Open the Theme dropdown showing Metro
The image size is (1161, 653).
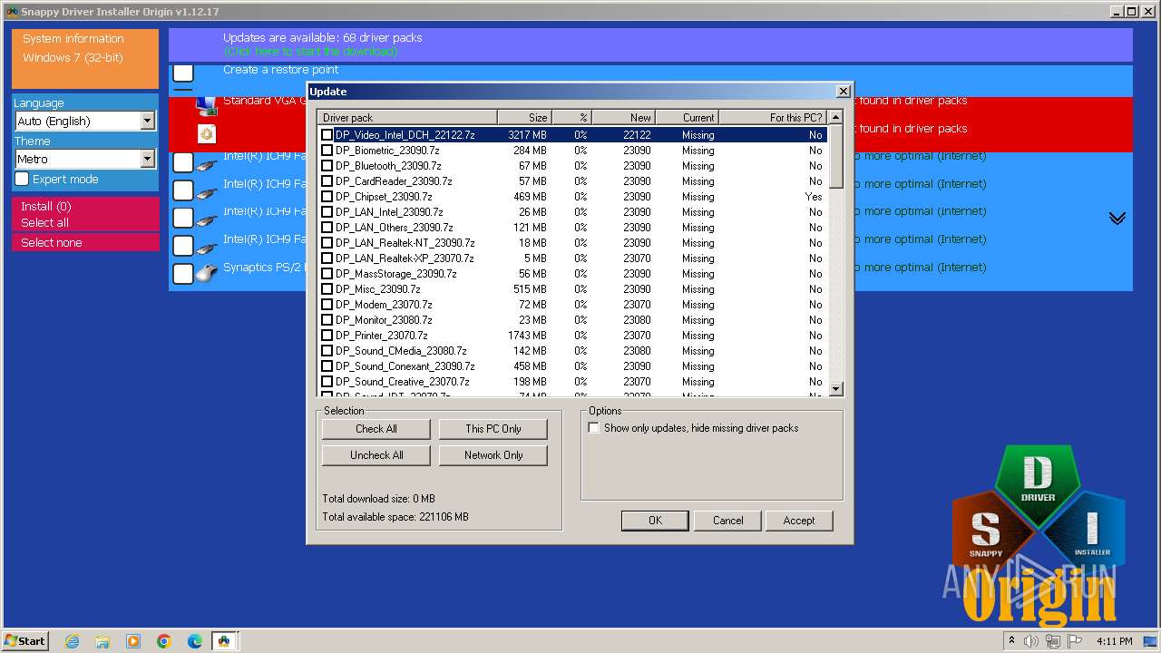pos(86,159)
